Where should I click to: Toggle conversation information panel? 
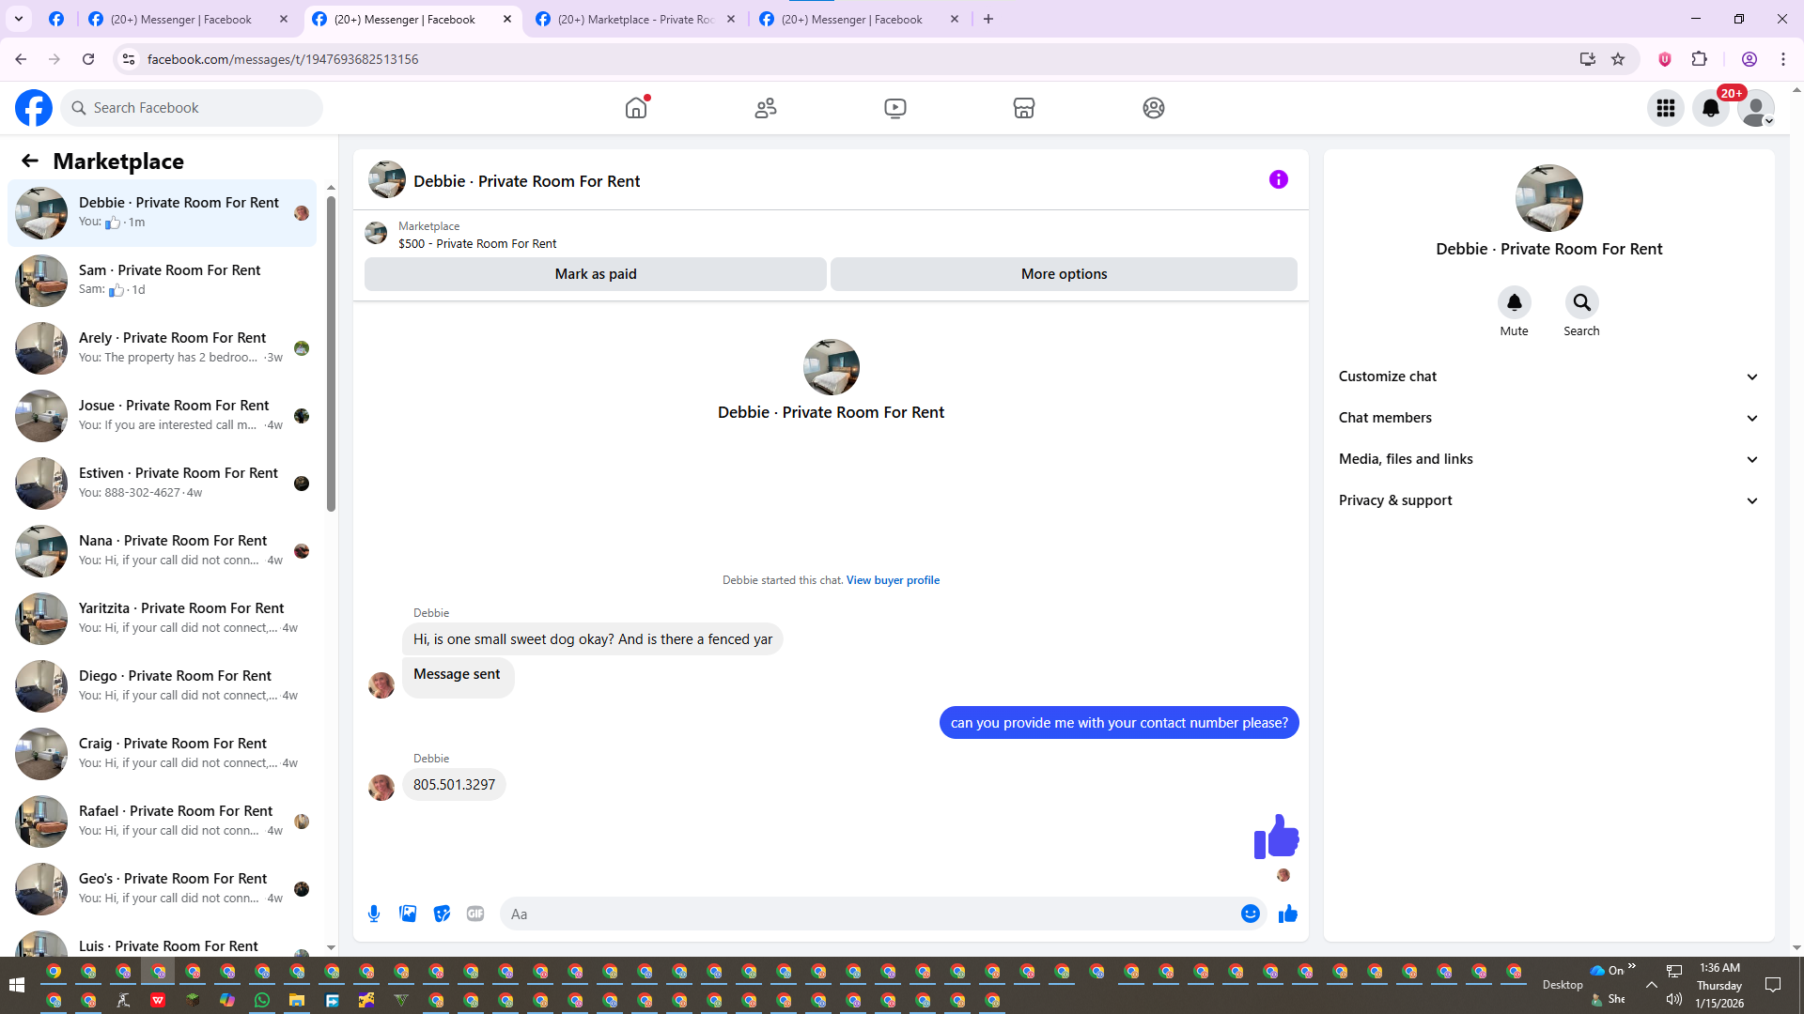pos(1278,179)
